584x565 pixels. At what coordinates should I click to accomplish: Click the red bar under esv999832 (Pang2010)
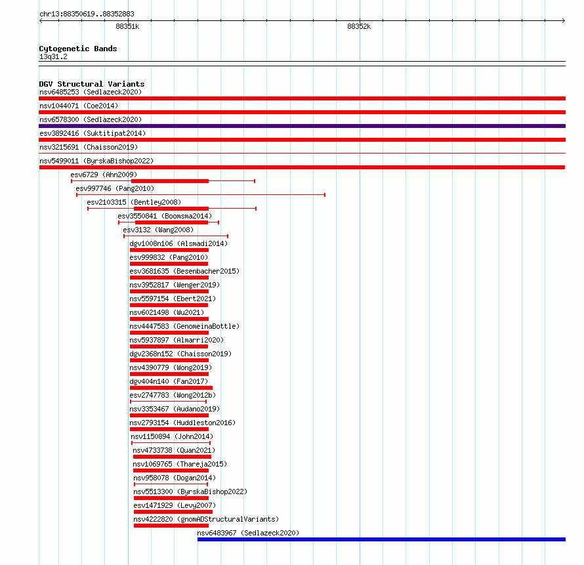pos(169,264)
